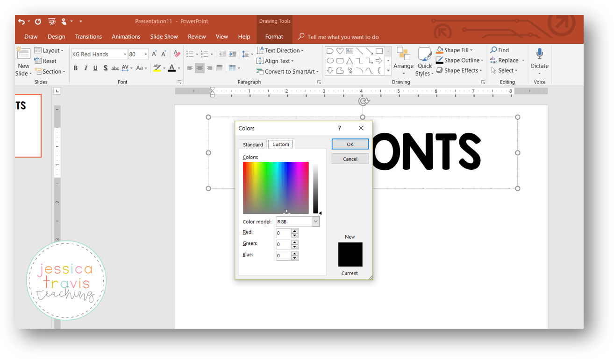Toggle Italic formatting
The height and width of the screenshot is (359, 614).
pos(86,68)
